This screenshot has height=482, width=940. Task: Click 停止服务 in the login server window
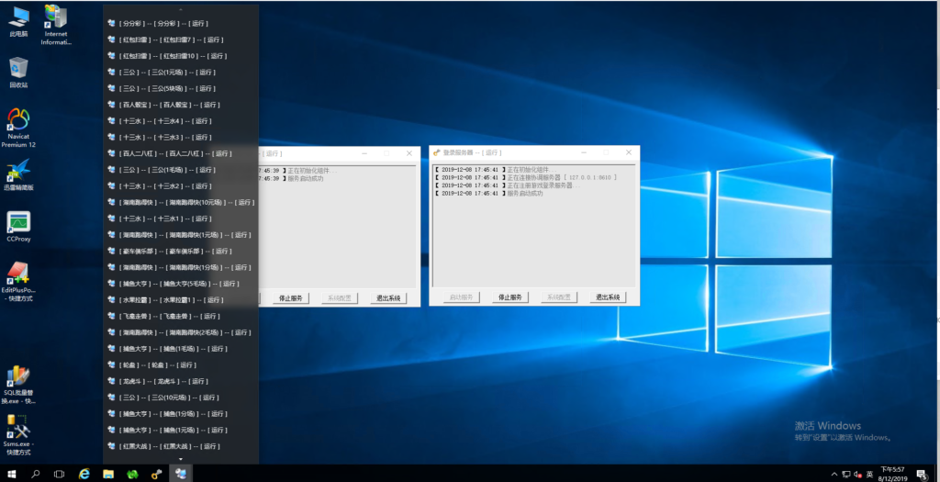coord(509,297)
